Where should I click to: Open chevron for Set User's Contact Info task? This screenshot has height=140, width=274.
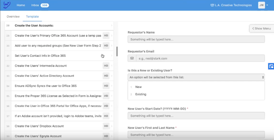[x=112, y=56]
